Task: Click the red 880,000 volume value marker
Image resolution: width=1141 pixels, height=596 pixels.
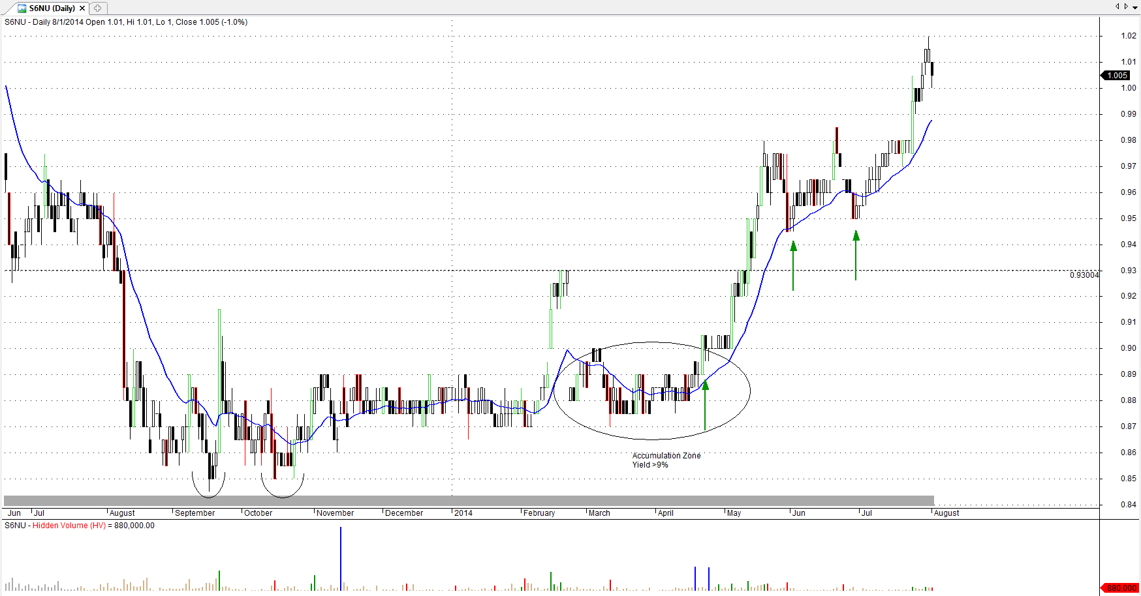Action: click(x=1121, y=588)
